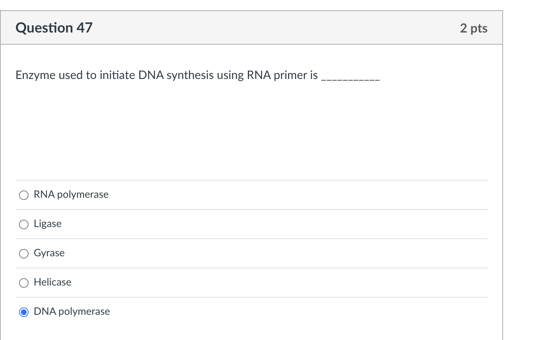This screenshot has height=340, width=540.
Task: Click the row containing Gyrase
Action: click(252, 253)
